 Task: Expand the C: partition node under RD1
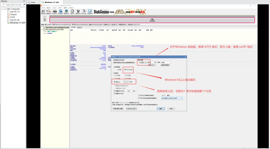coord(44,31)
